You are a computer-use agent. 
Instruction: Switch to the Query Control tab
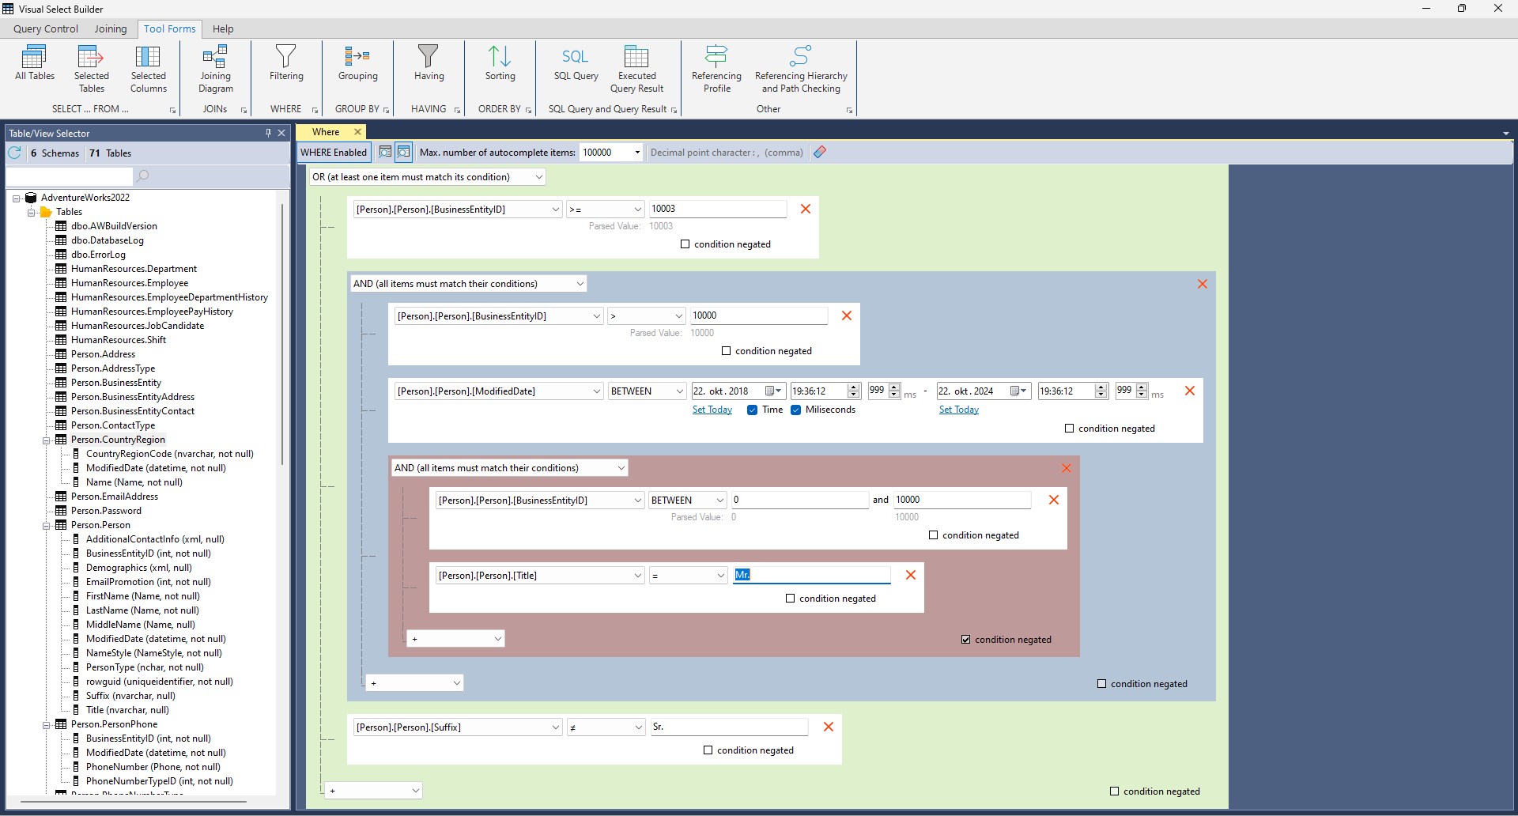[x=46, y=29]
